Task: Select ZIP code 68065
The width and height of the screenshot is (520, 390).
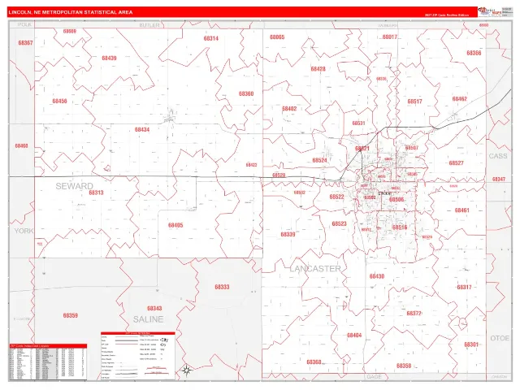Action: tap(277, 37)
